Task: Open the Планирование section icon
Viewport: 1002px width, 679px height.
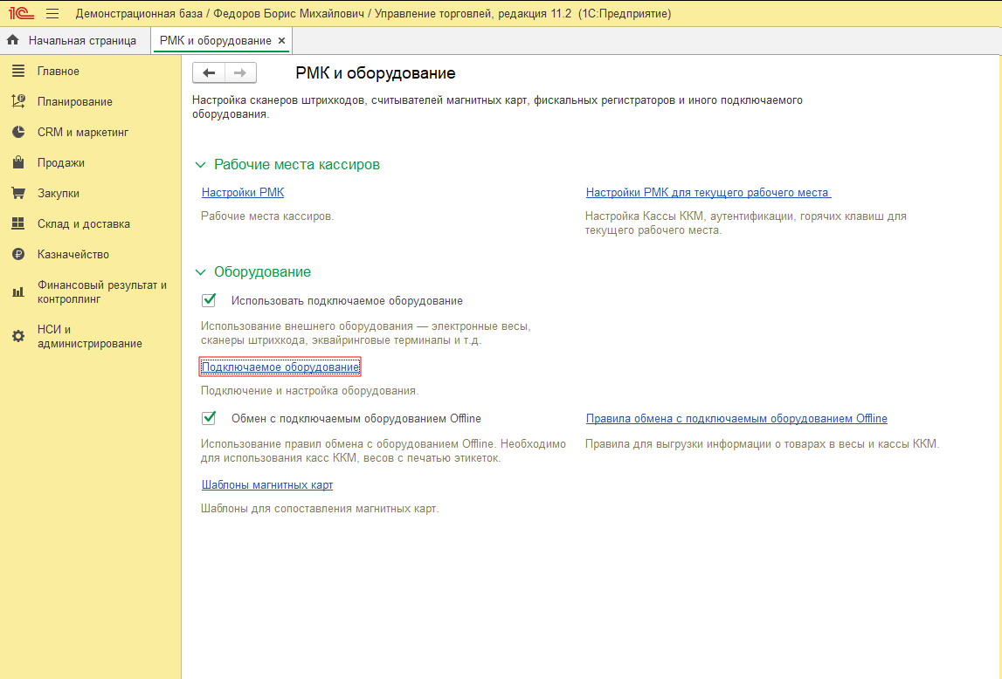Action: pos(18,101)
